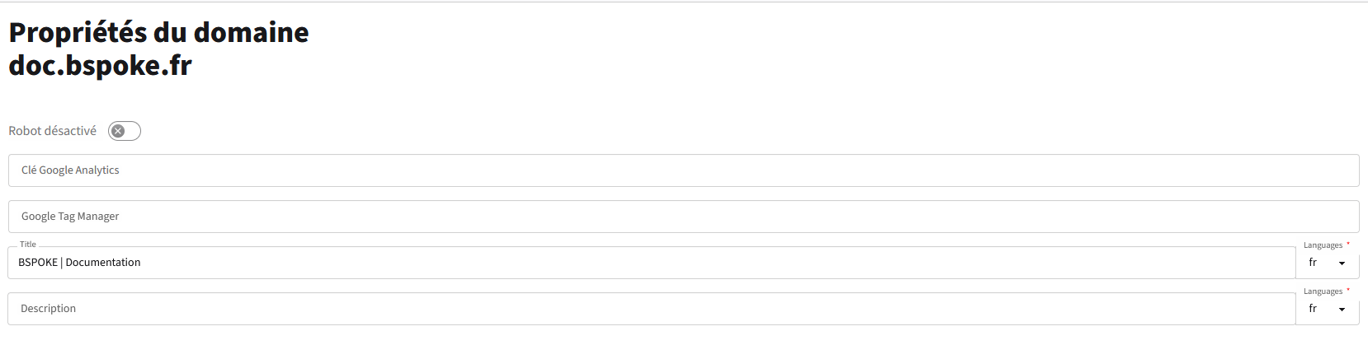The width and height of the screenshot is (1368, 345).
Task: Select the "fr" value in Title's language box
Action: click(x=1313, y=263)
